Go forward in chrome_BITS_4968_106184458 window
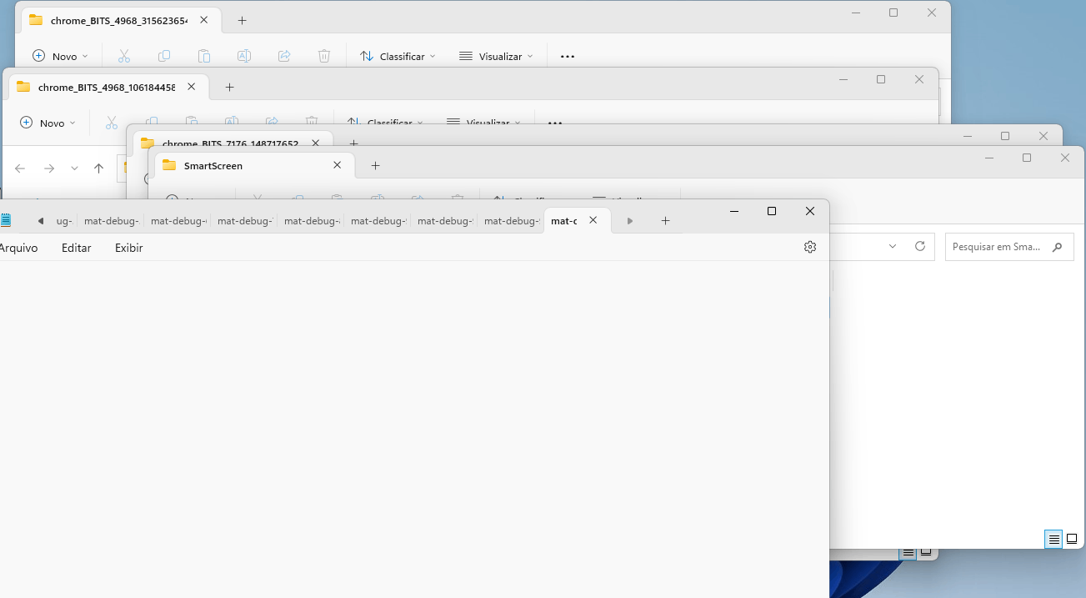This screenshot has height=598, width=1086. point(49,168)
